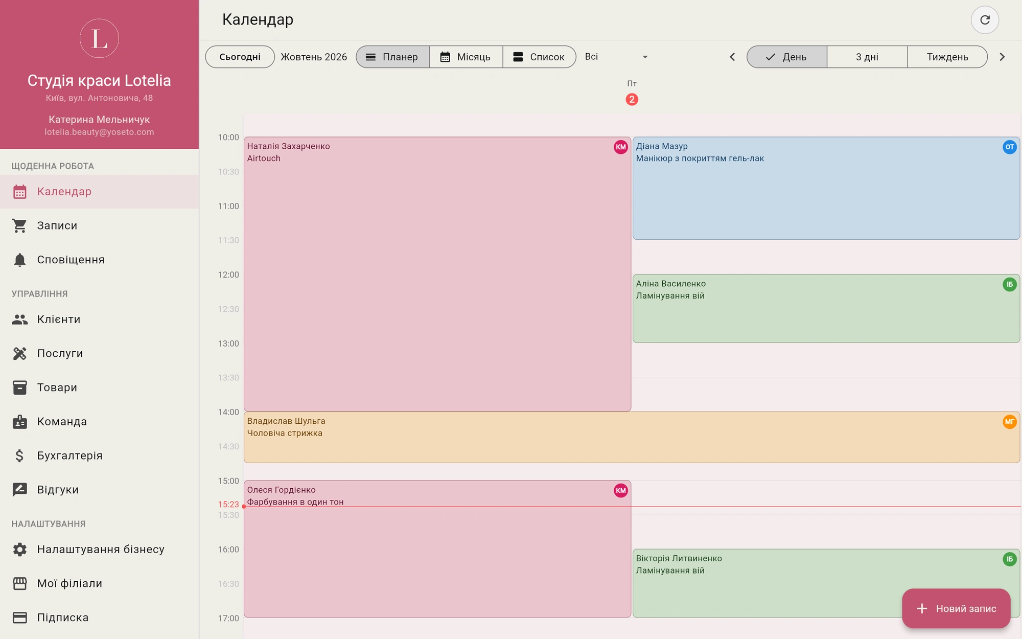Open Сповіщення bell item

tap(99, 260)
